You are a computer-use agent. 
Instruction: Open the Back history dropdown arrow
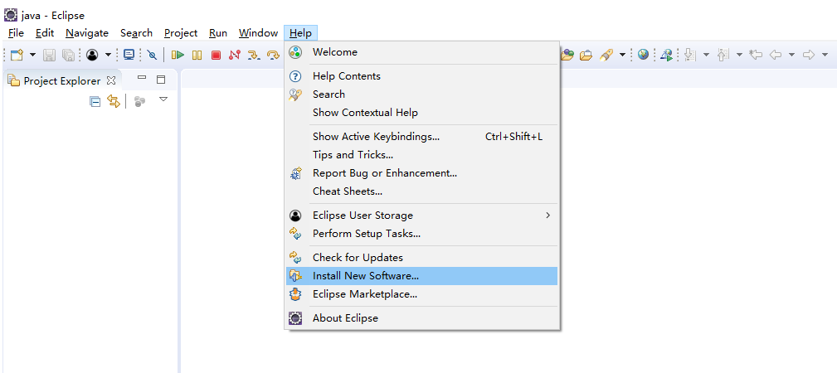[791, 55]
